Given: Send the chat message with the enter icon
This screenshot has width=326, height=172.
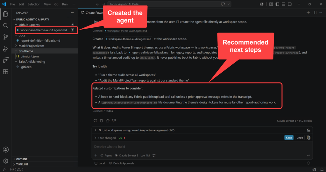Looking at the screenshot, I should [x=308, y=155].
